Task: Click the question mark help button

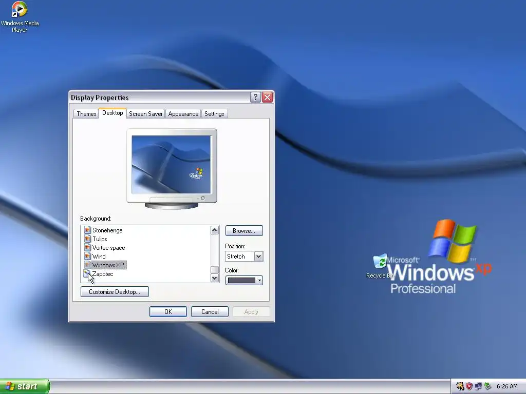Action: [x=255, y=97]
